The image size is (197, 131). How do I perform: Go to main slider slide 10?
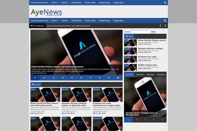[118, 78]
